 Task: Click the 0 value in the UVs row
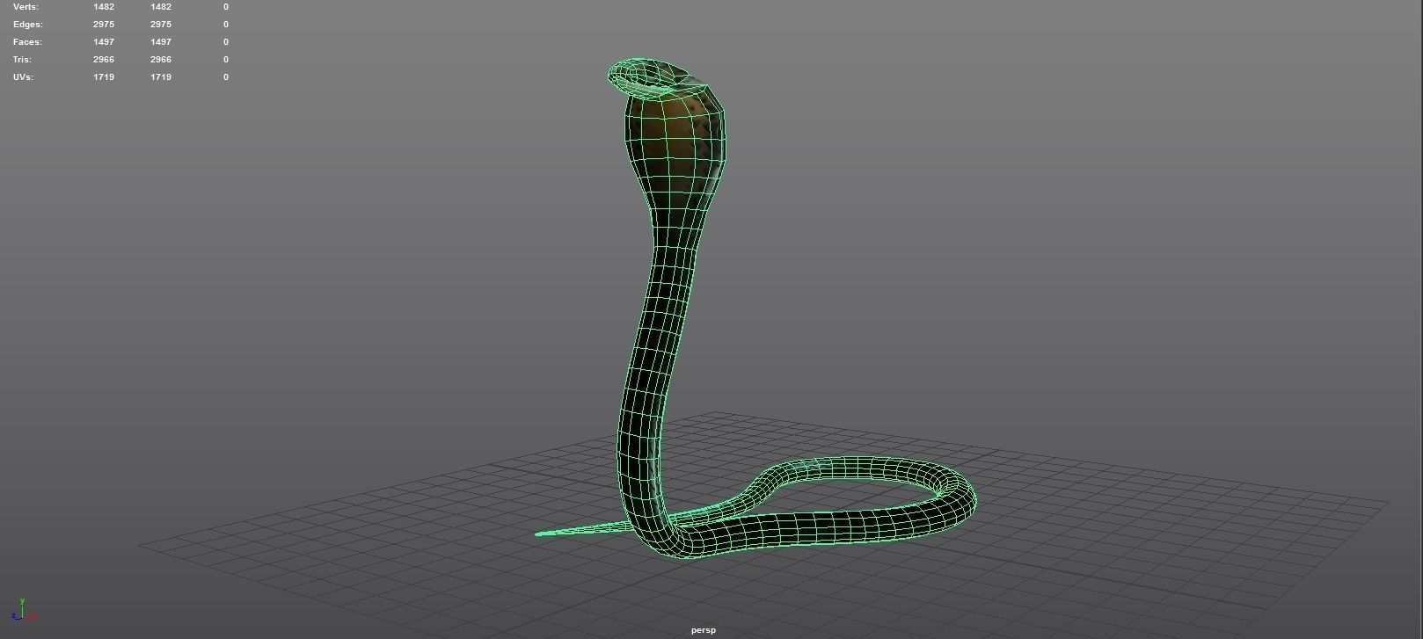click(x=226, y=77)
